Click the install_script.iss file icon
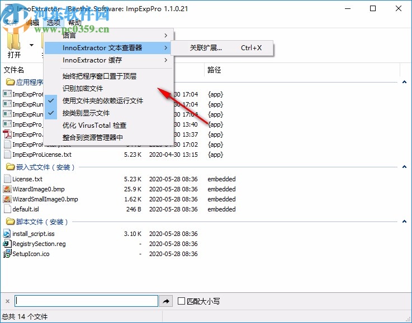 coord(7,233)
